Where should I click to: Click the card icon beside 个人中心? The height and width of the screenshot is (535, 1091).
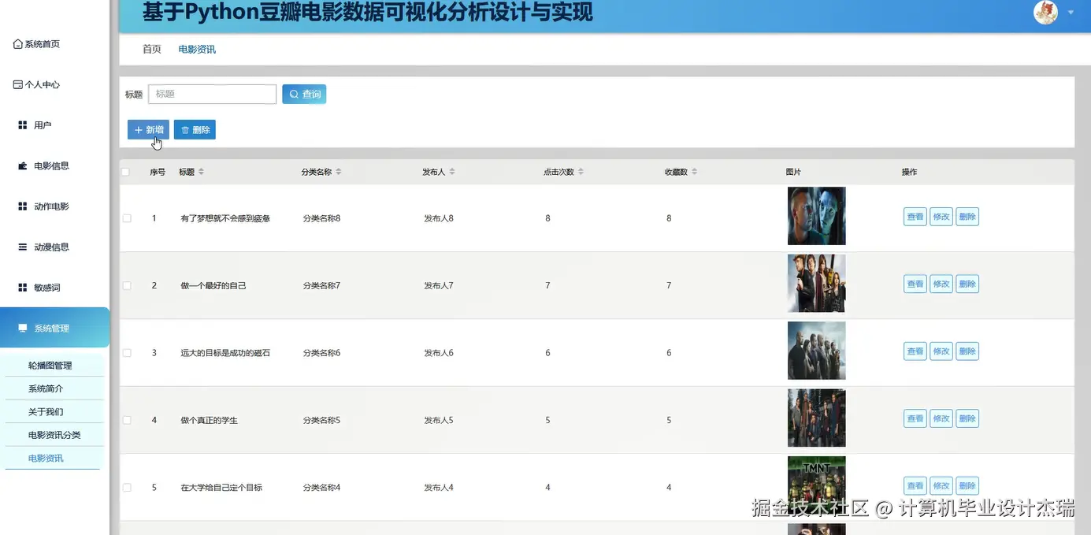click(18, 84)
